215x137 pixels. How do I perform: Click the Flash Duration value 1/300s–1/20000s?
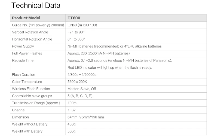click(x=82, y=75)
